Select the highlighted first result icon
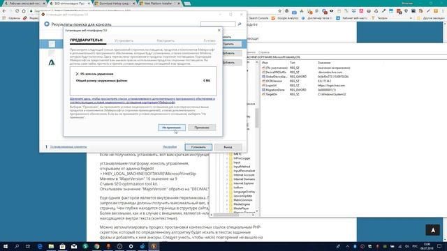Image resolution: width=447 pixels, height=251 pixels. (x=52, y=44)
